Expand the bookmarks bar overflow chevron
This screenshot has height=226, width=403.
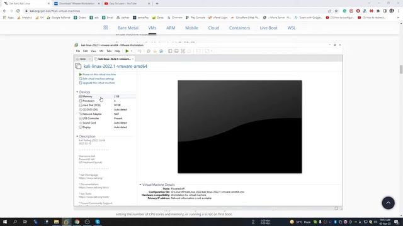tap(398, 18)
